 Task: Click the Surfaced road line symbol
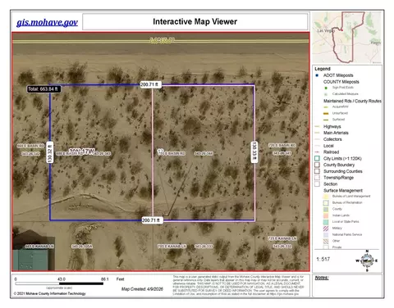click(x=326, y=120)
